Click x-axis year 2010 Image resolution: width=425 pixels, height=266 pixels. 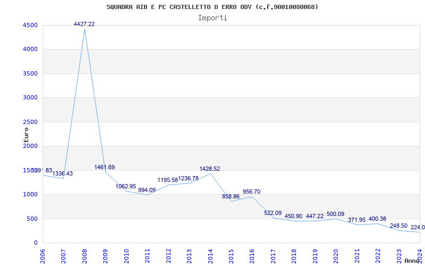click(x=126, y=256)
